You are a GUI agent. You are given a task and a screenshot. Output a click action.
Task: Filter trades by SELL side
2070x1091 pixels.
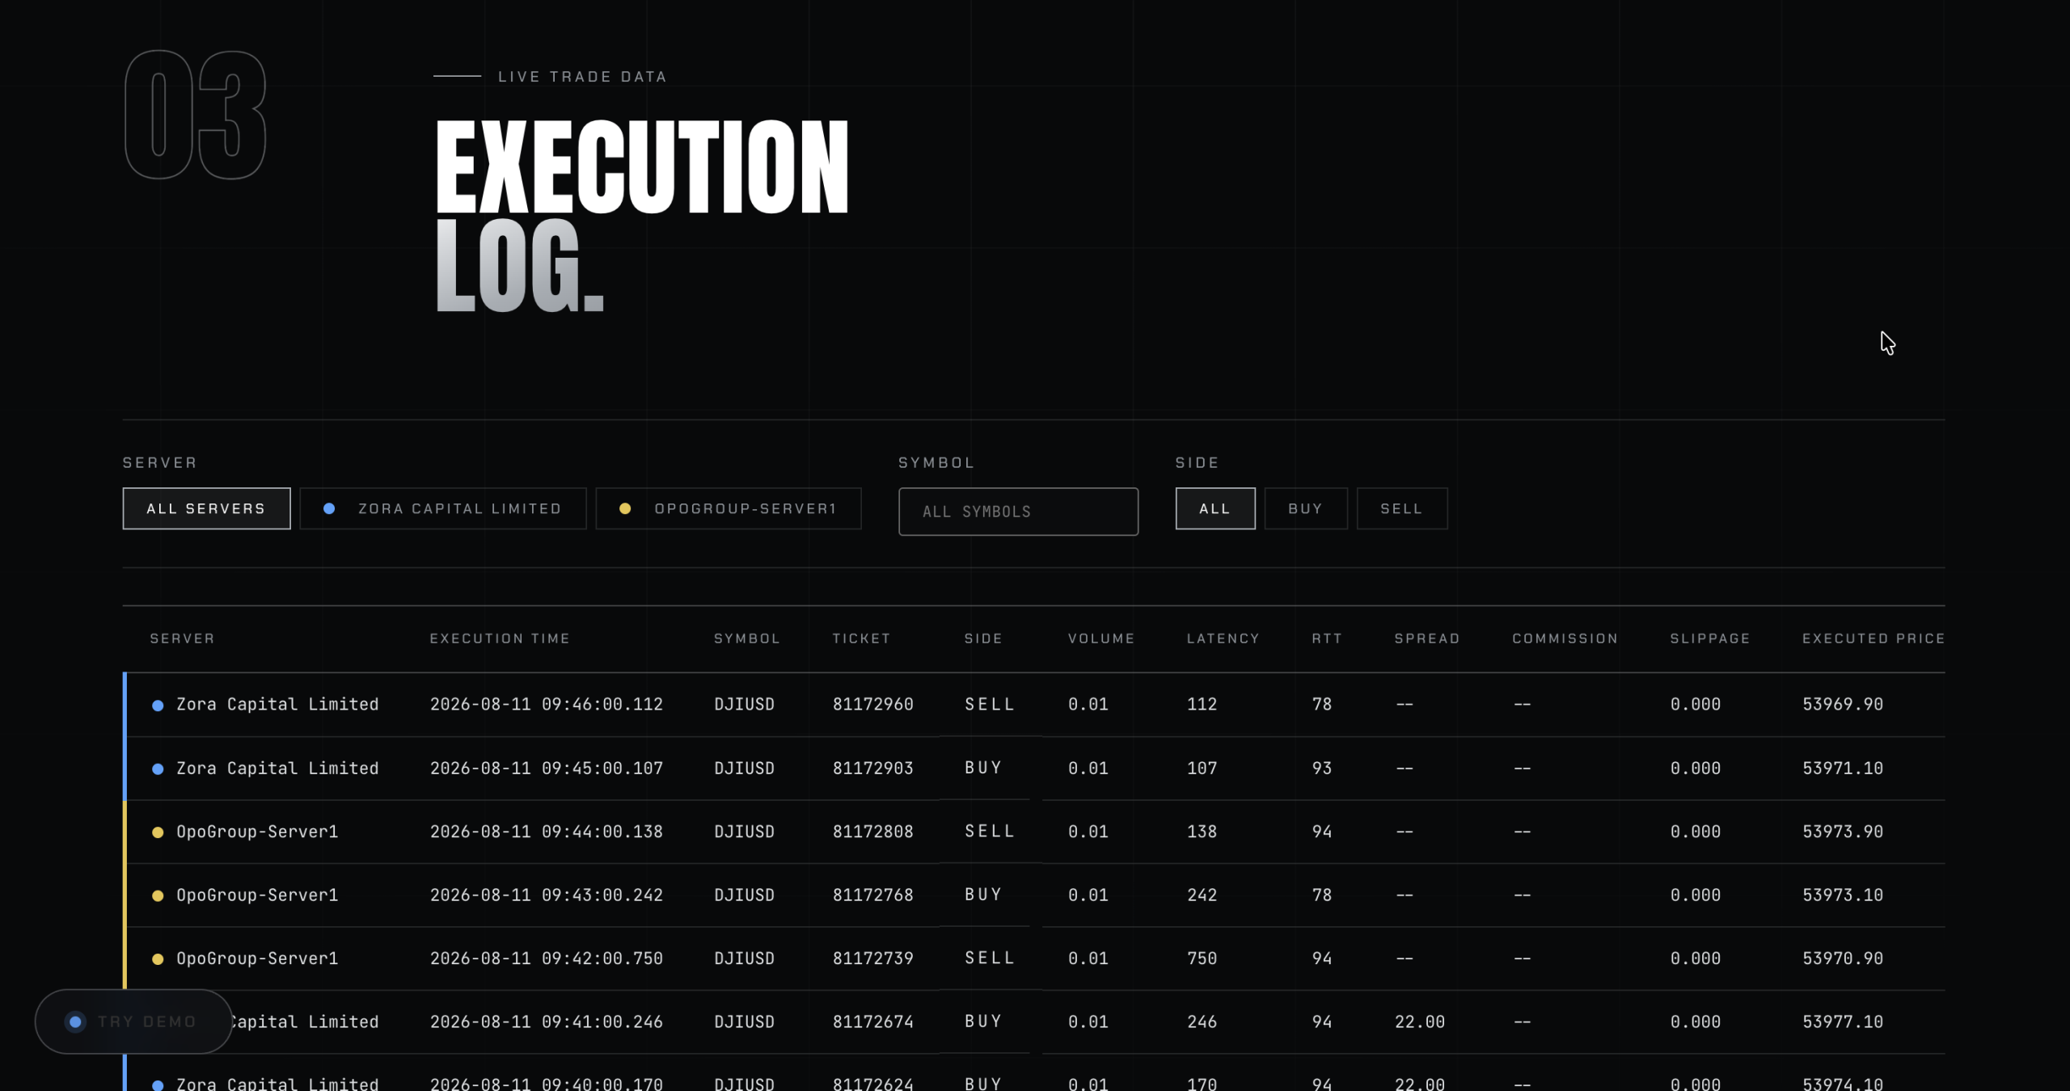[x=1402, y=508]
